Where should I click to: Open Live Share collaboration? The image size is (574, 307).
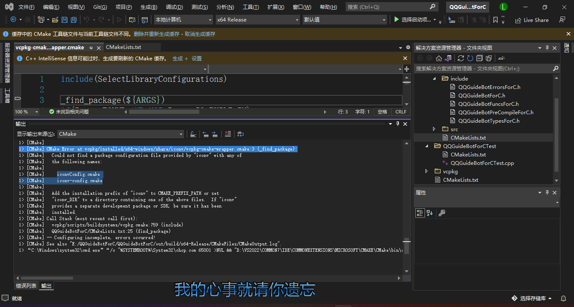pyautogui.click(x=531, y=19)
